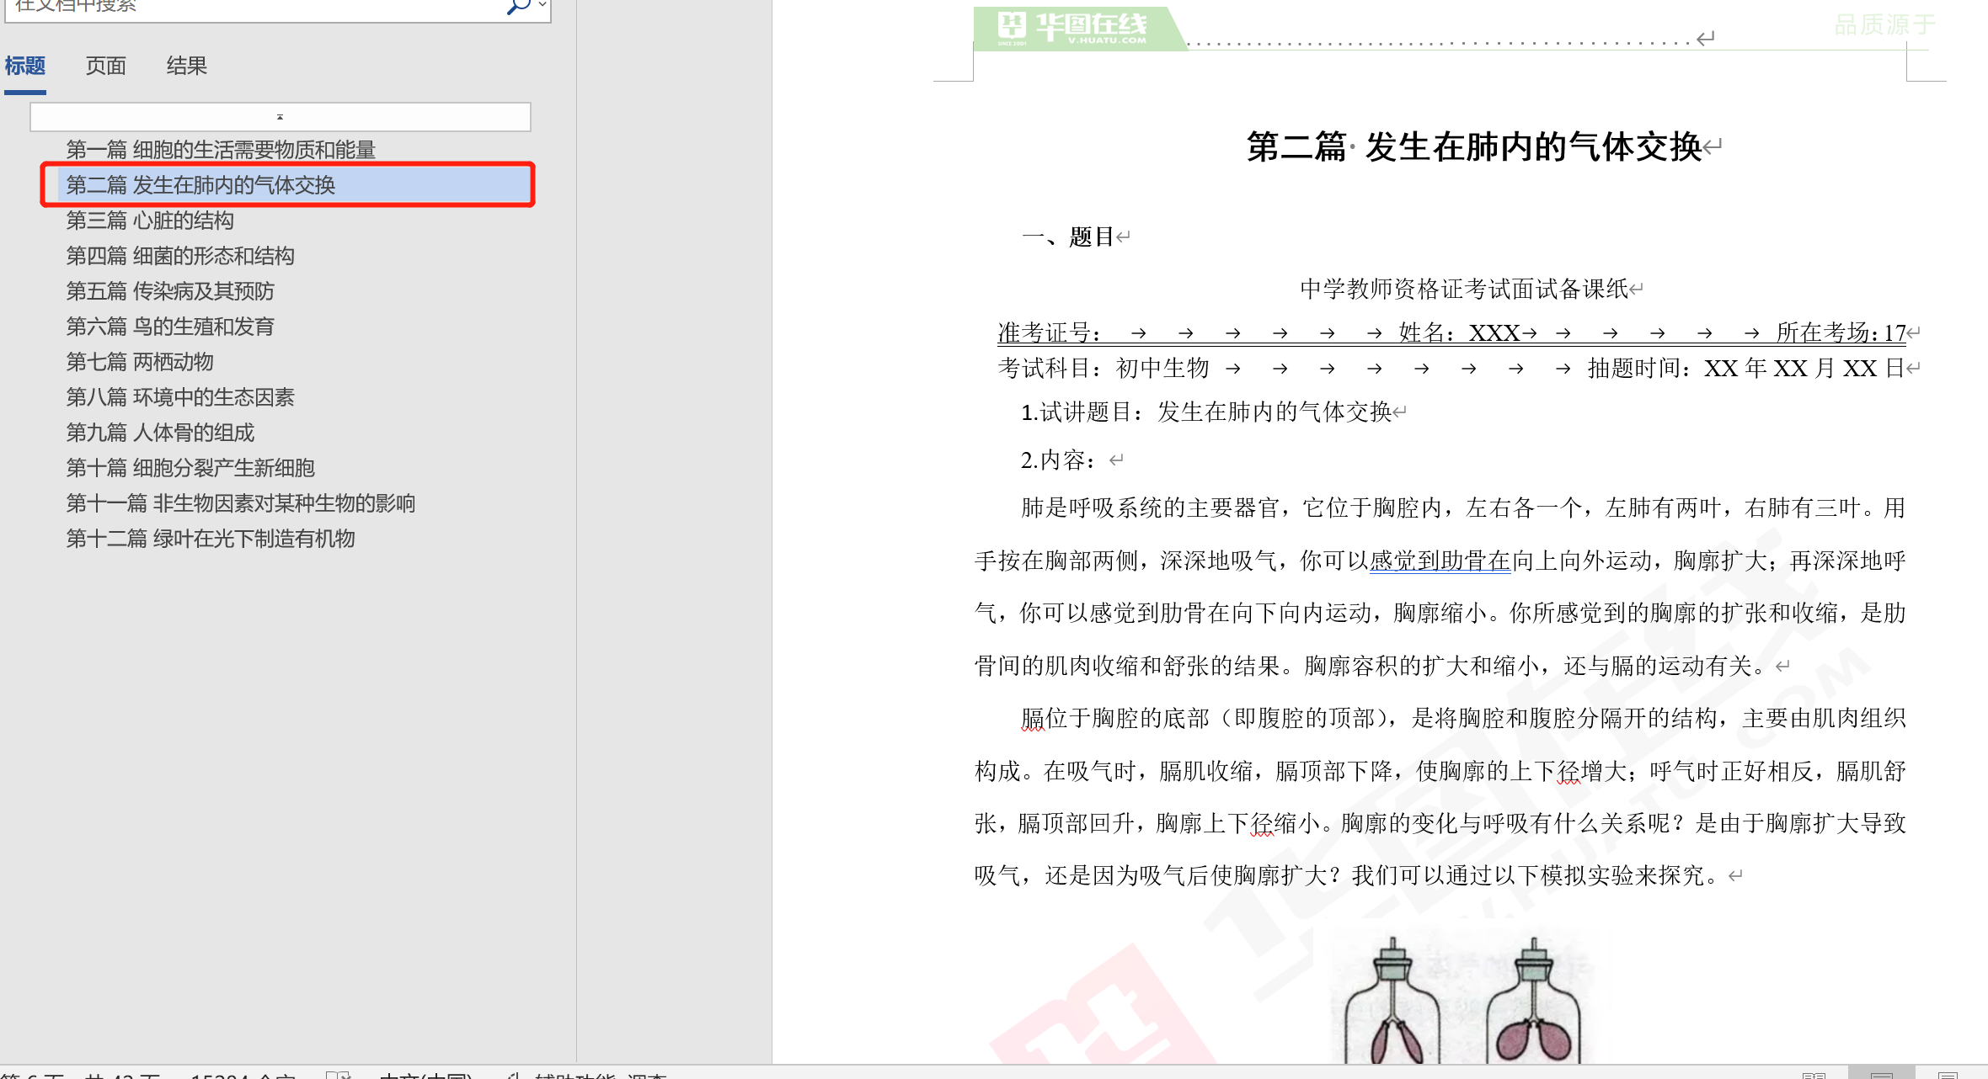The width and height of the screenshot is (1988, 1079).
Task: Open heading 第五篇 传染病及其预防
Action: pyautogui.click(x=170, y=291)
